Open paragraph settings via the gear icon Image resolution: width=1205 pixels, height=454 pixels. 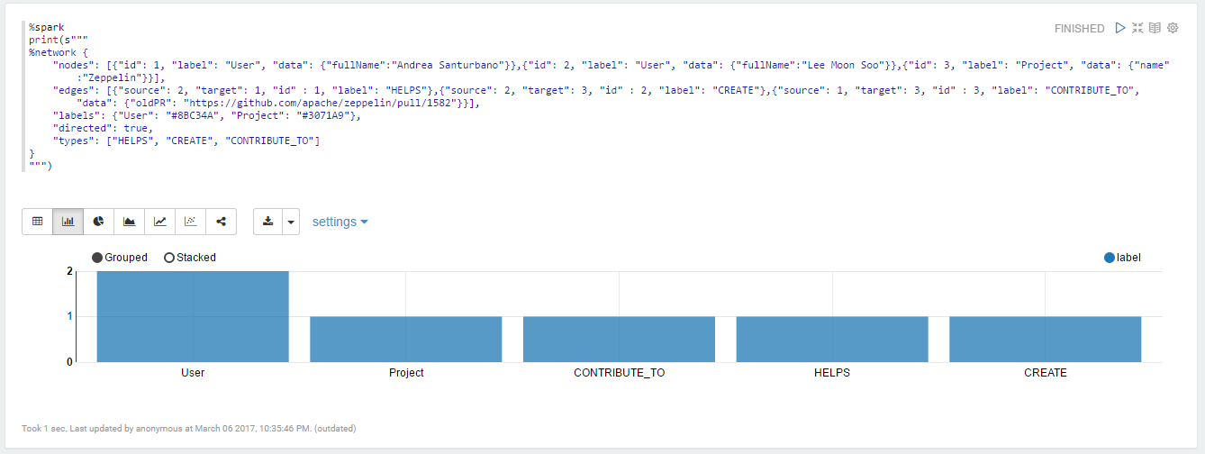(x=1173, y=28)
